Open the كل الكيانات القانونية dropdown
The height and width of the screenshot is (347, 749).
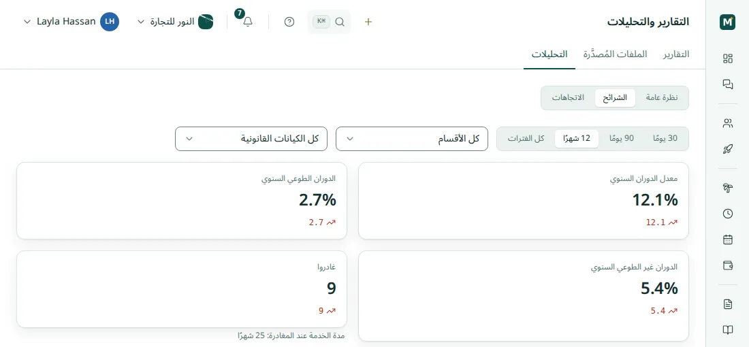tap(251, 139)
